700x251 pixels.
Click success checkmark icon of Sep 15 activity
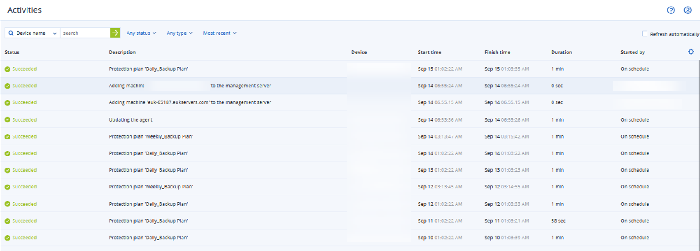(x=7, y=69)
